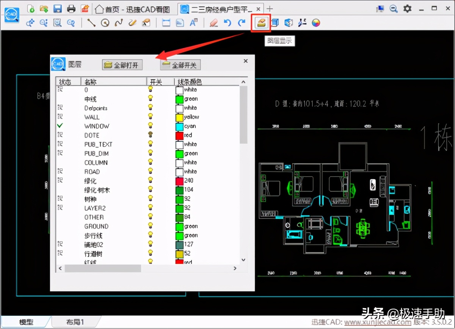Open the 图层显示 layer display panel
455x329 pixels.
(x=261, y=23)
